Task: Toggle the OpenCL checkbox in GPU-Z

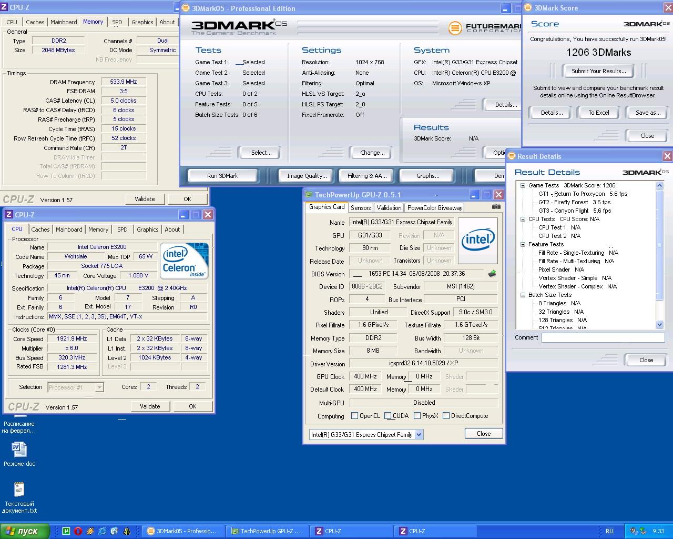Action: tap(354, 416)
